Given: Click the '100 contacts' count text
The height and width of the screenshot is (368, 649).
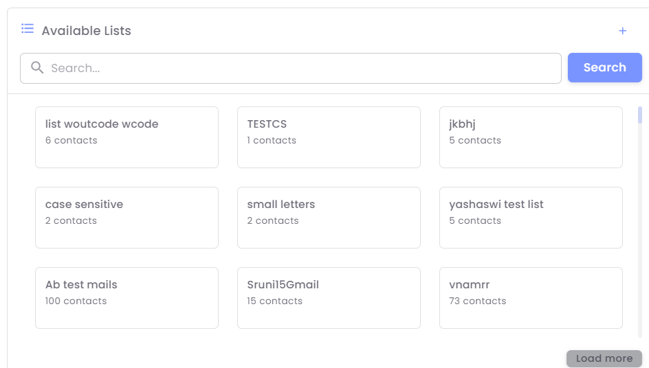Looking at the screenshot, I should (76, 301).
